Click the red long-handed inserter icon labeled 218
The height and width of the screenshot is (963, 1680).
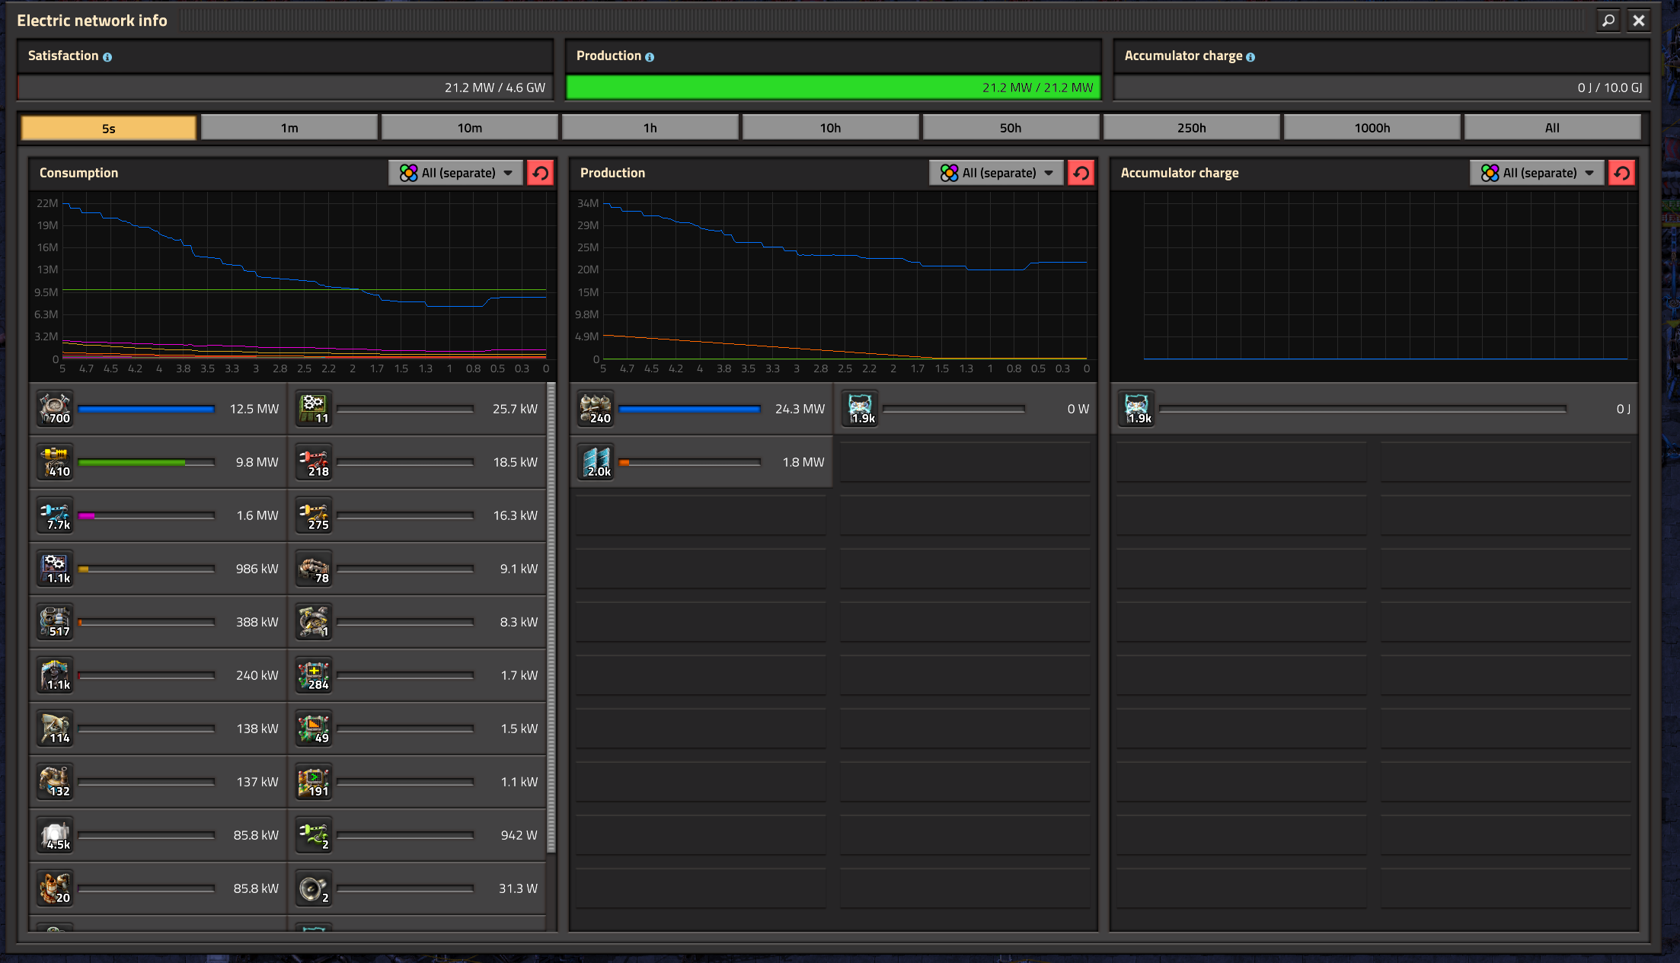314,462
